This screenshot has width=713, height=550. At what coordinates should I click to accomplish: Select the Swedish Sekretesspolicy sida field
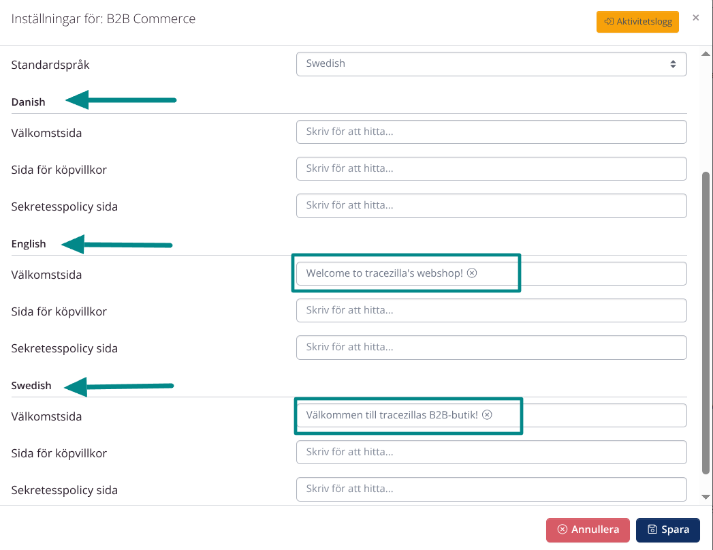pos(491,489)
